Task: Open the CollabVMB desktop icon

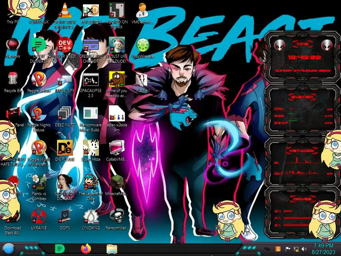Action: (117, 151)
